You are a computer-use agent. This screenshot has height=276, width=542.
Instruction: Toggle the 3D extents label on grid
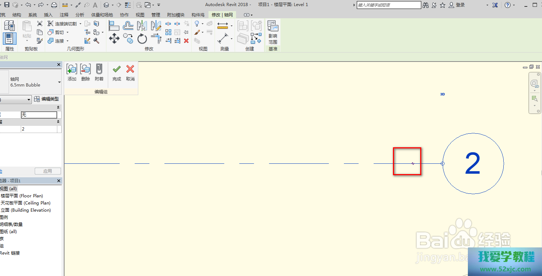(442, 94)
